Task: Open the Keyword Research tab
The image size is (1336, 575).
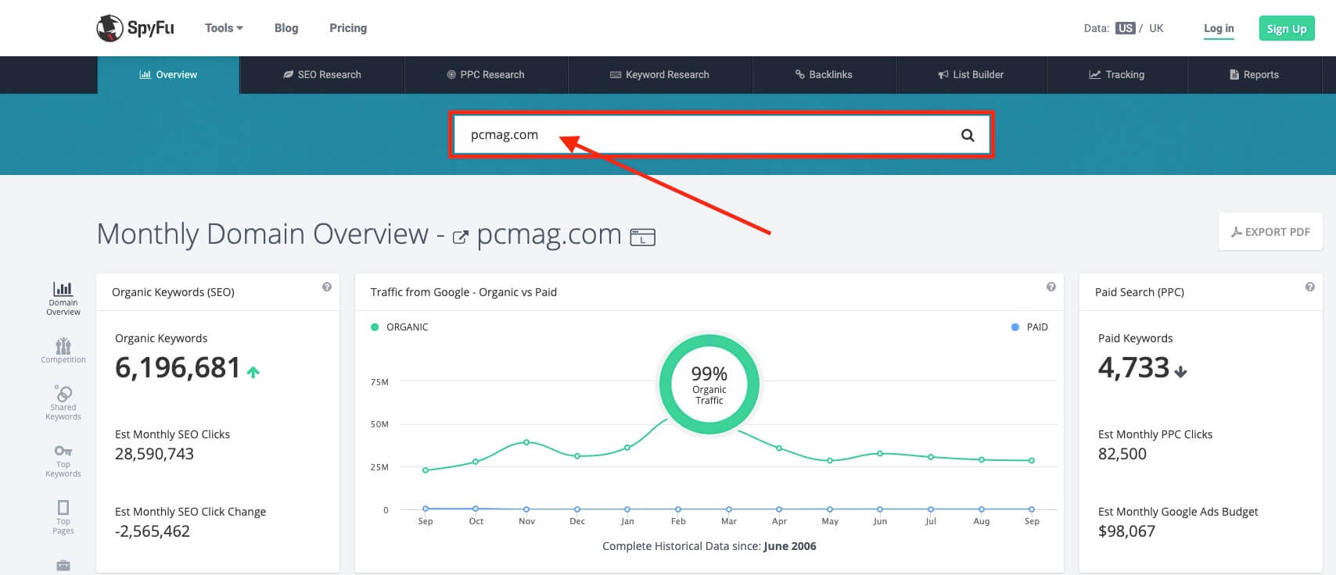Action: click(x=659, y=75)
